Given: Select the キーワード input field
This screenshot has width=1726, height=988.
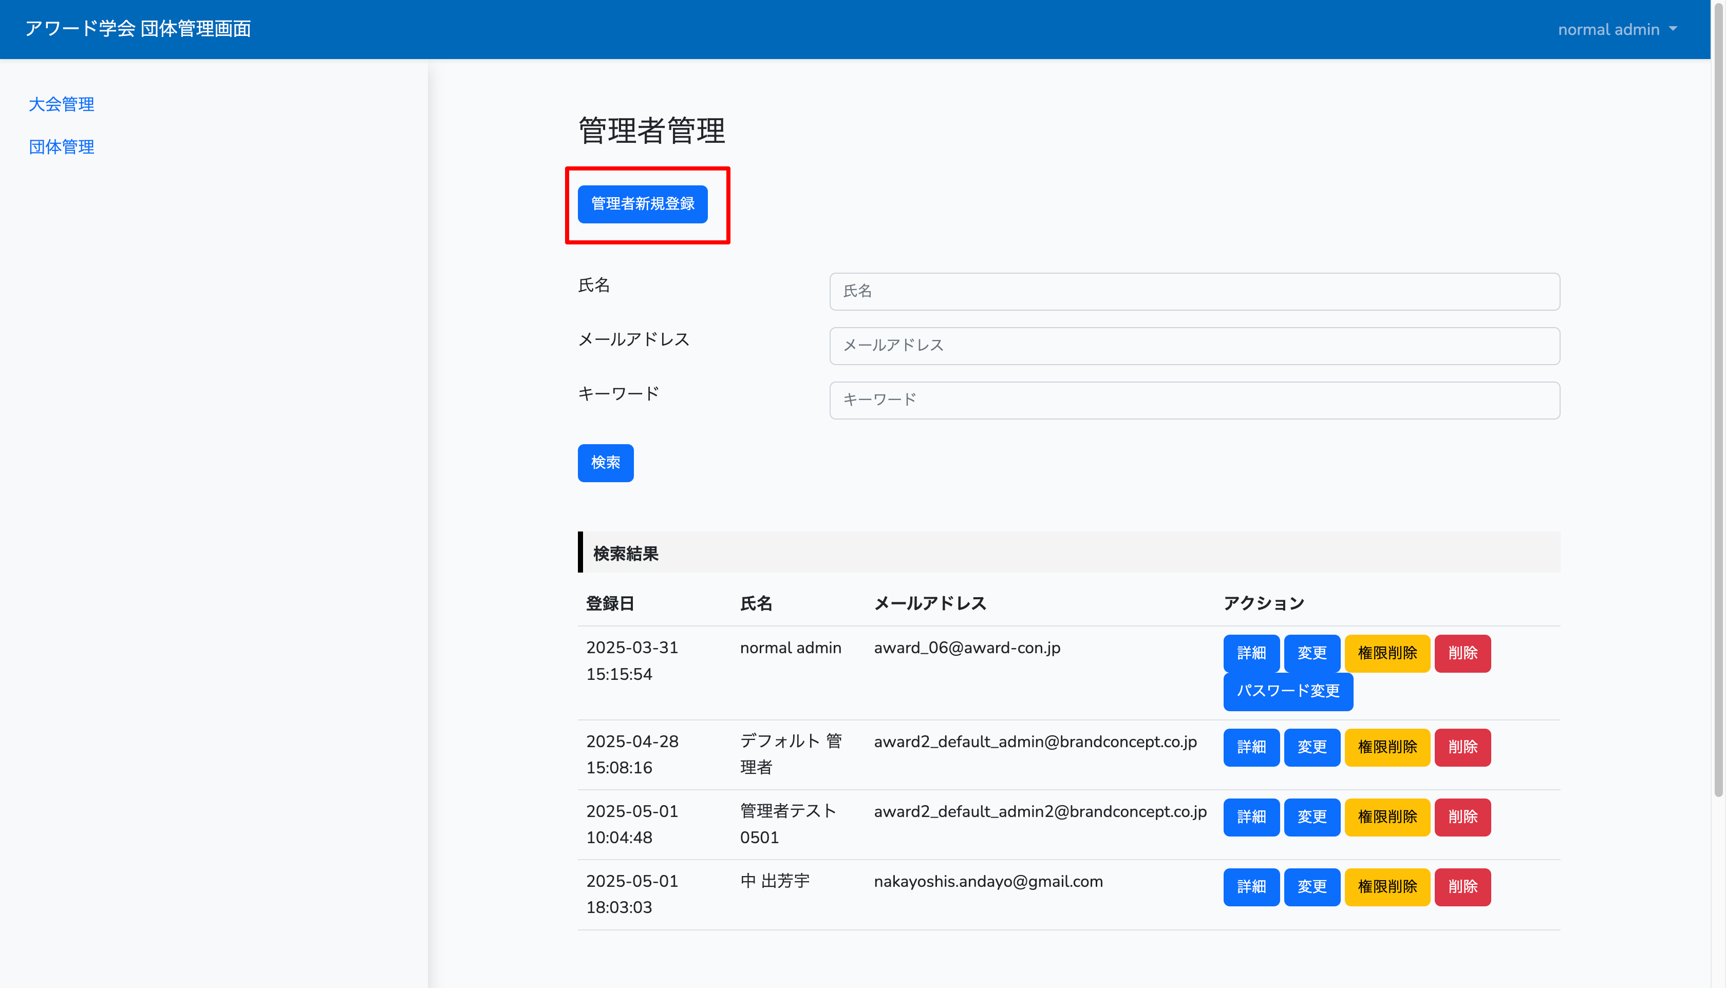Looking at the screenshot, I should coord(1194,400).
